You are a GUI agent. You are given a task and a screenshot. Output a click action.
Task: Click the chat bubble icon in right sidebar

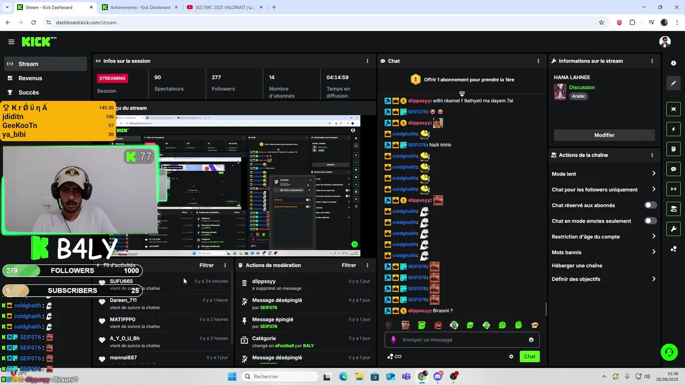pyautogui.click(x=673, y=169)
